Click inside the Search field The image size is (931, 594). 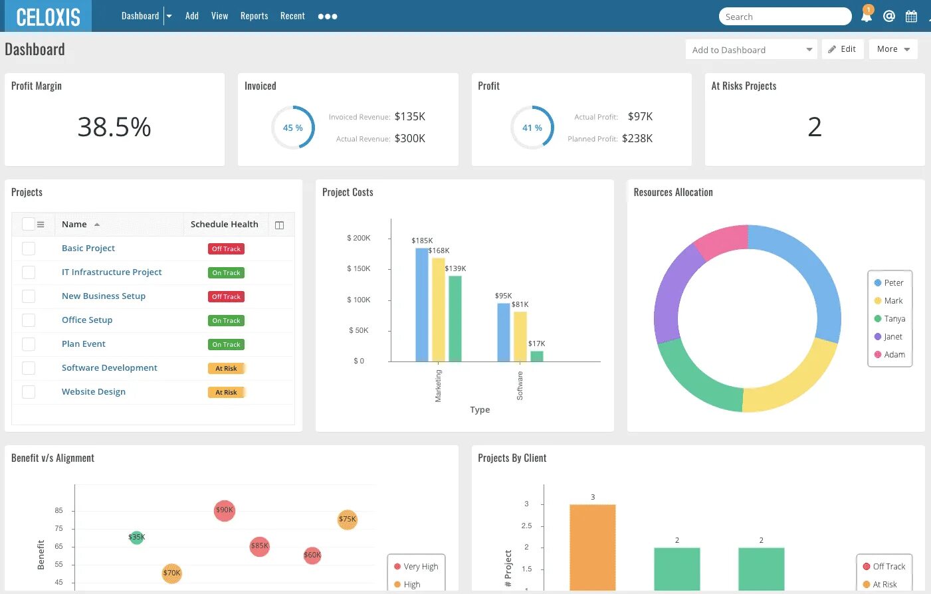pyautogui.click(x=785, y=17)
